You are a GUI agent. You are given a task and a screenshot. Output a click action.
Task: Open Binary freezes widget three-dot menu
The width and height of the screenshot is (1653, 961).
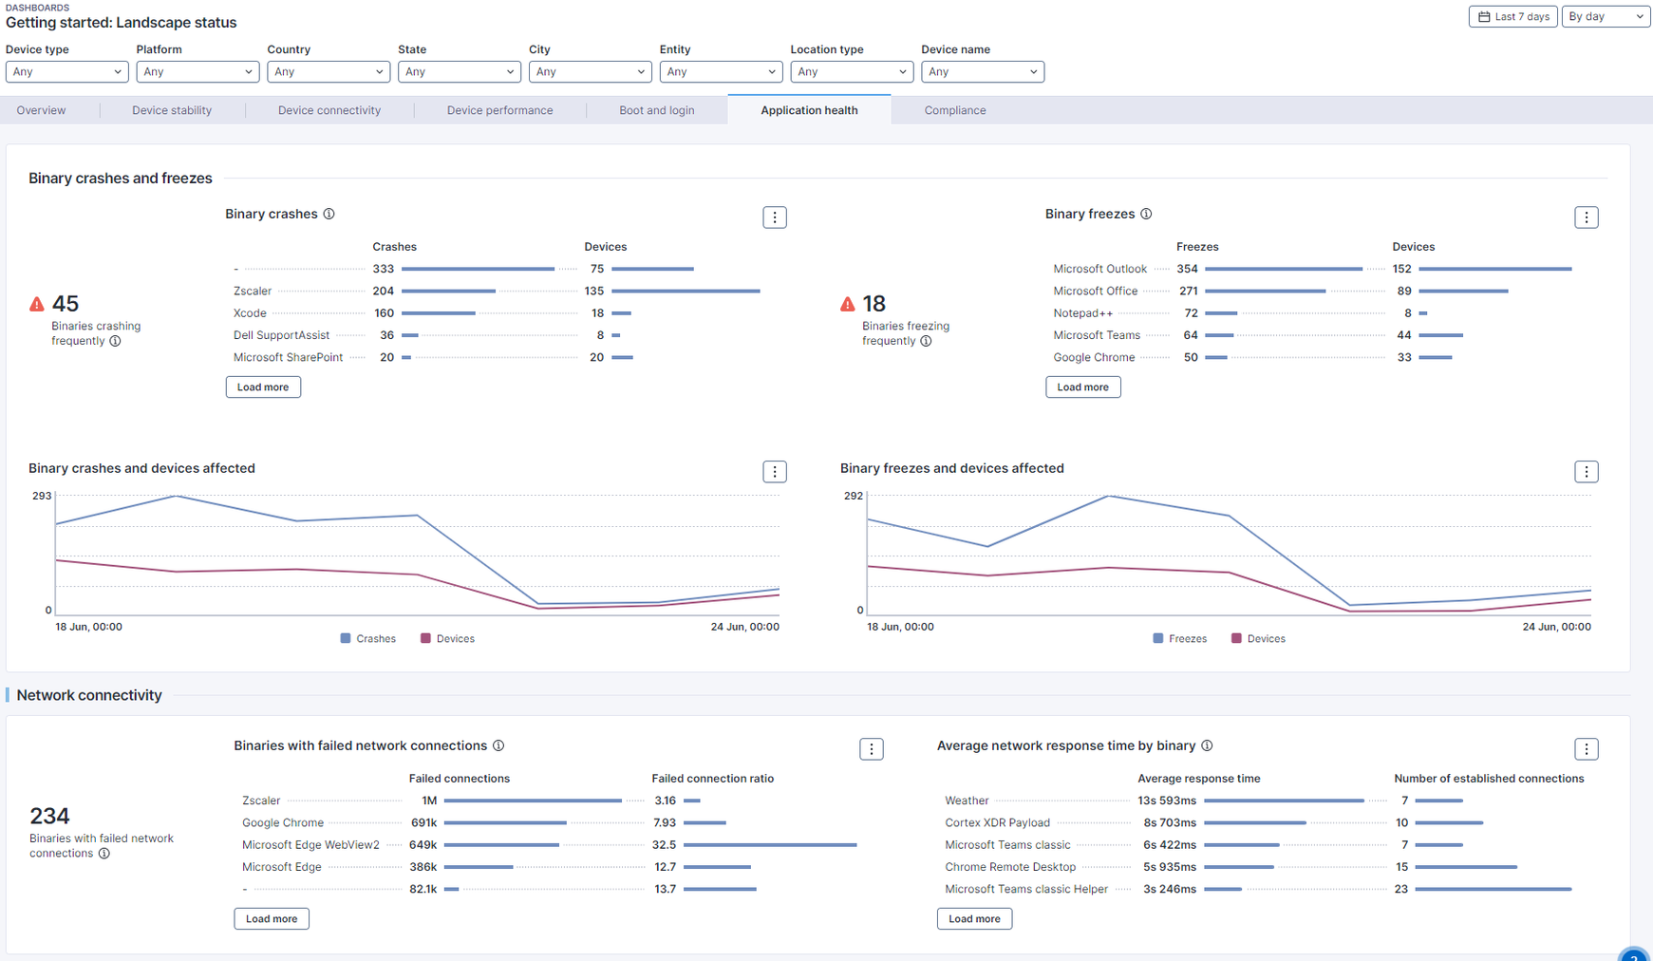pos(1586,217)
